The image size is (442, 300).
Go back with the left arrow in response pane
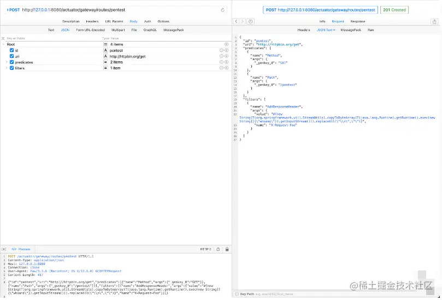(236, 21)
